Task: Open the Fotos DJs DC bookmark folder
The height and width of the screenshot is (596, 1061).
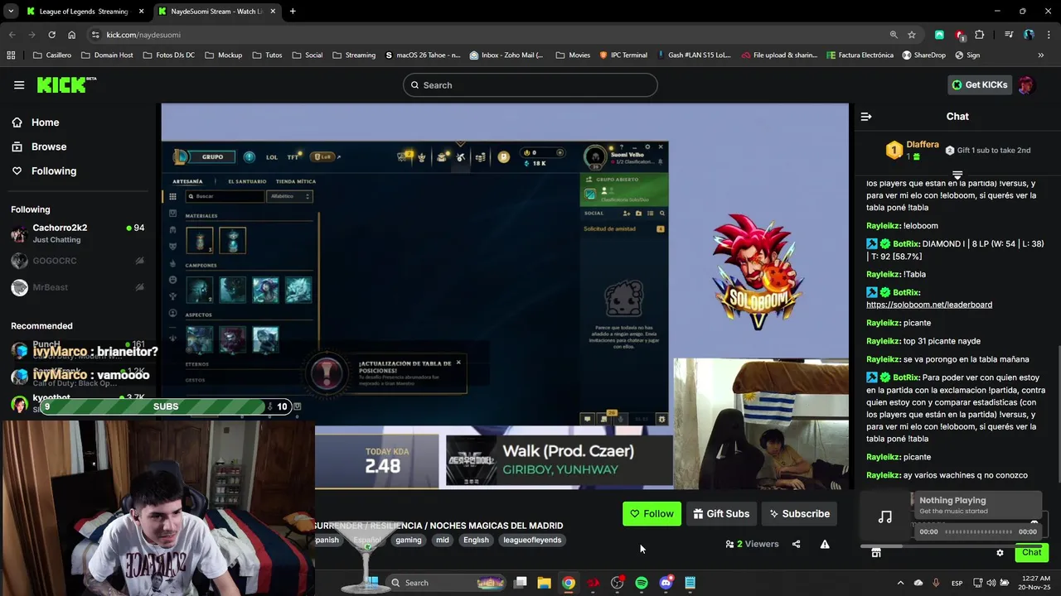Action: pos(168,55)
